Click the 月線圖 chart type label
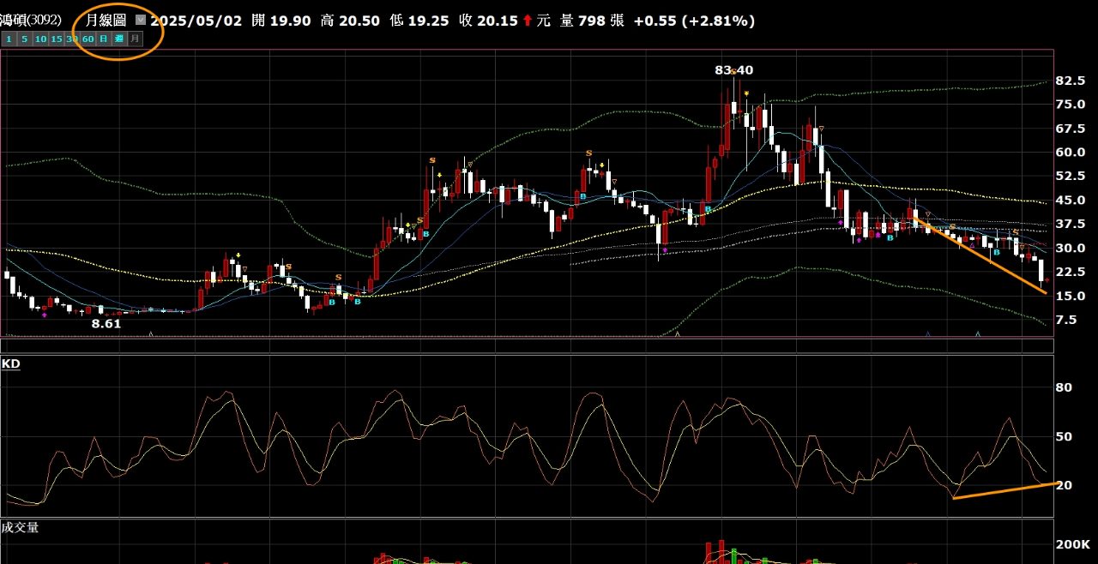Image resolution: width=1098 pixels, height=564 pixels. (106, 20)
